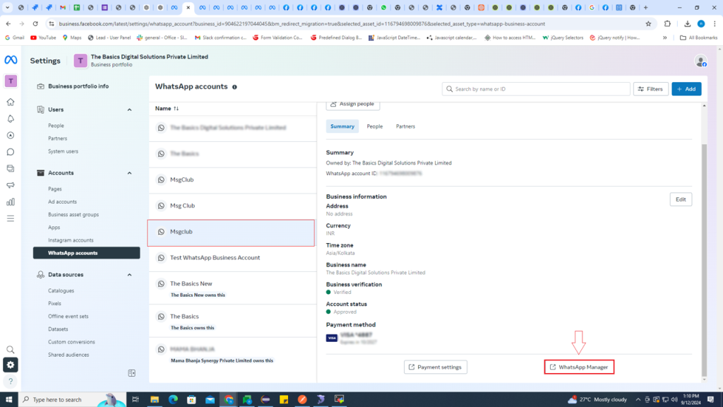Open Ad accounts in sidebar
This screenshot has width=723, height=407.
pos(62,201)
